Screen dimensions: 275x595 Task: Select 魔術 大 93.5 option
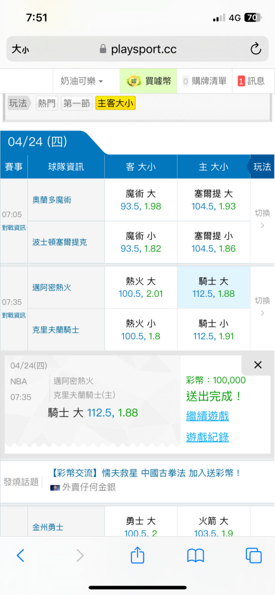click(141, 200)
